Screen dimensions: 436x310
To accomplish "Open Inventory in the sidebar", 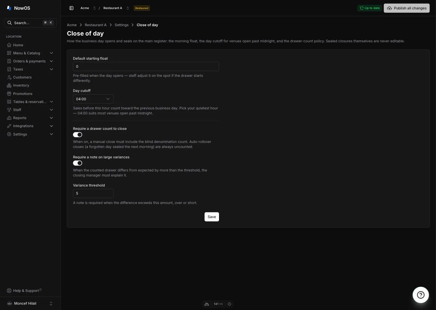I will 30,85.
